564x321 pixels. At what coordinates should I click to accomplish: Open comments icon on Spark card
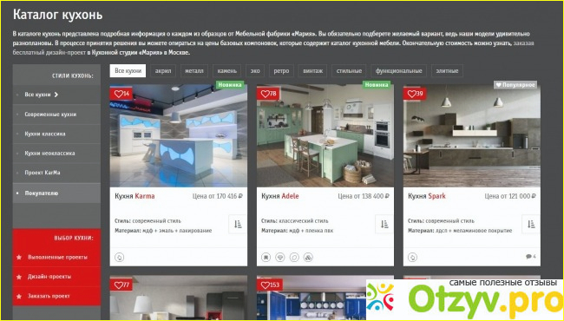[530, 256]
